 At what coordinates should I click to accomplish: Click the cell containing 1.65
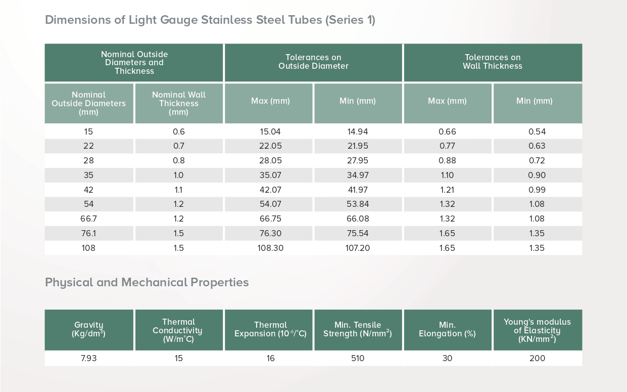point(448,233)
